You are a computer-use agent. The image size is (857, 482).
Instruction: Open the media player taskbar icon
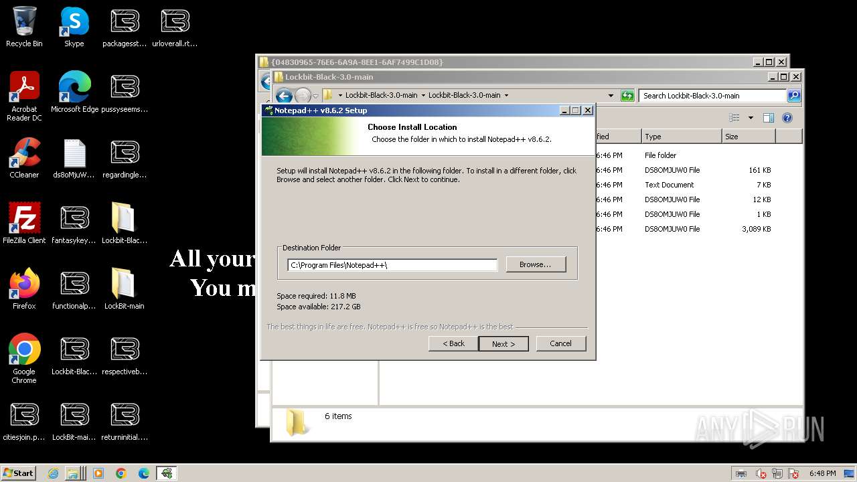point(98,473)
